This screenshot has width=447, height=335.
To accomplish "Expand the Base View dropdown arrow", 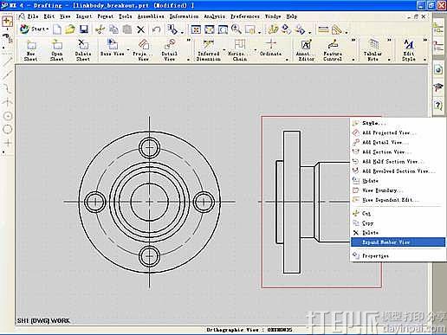I will pos(128,49).
